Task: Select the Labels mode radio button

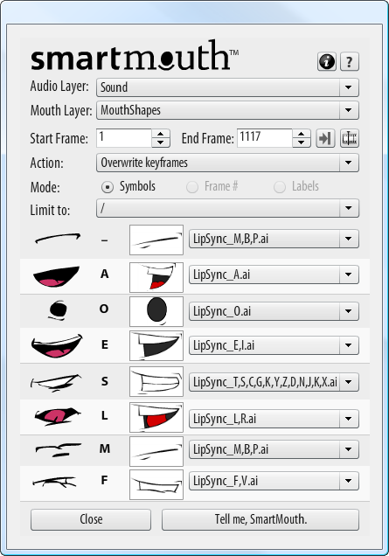Action: click(x=280, y=187)
